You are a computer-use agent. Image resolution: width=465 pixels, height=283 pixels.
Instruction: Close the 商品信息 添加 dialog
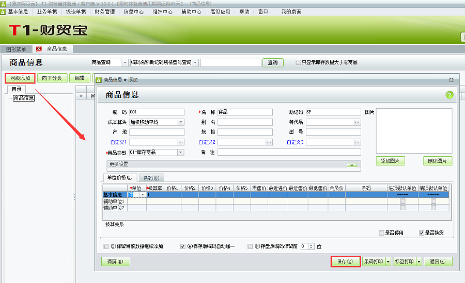(x=452, y=80)
